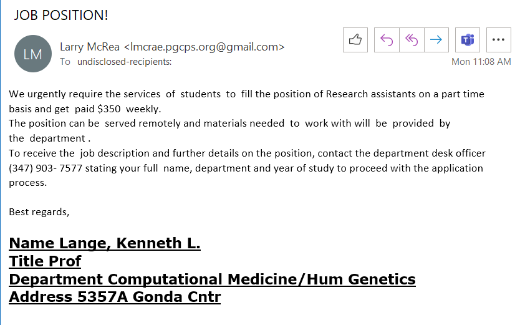Click Address 5357A Gonda Cntr line
520x325 pixels.
click(115, 297)
